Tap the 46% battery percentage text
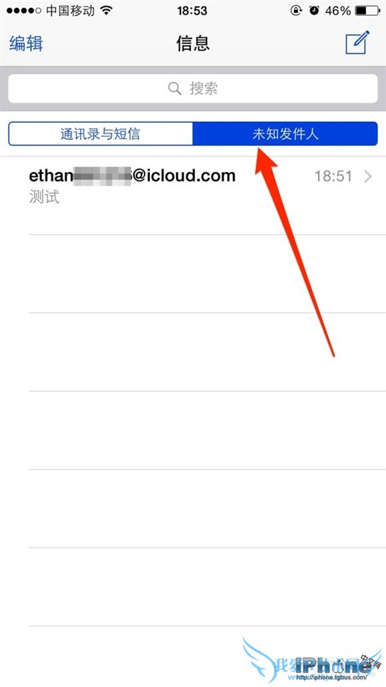 tap(337, 11)
